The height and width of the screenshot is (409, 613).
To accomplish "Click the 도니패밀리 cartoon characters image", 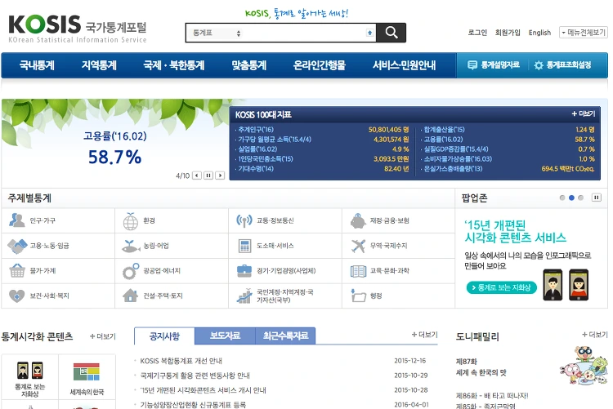I will 584,365.
